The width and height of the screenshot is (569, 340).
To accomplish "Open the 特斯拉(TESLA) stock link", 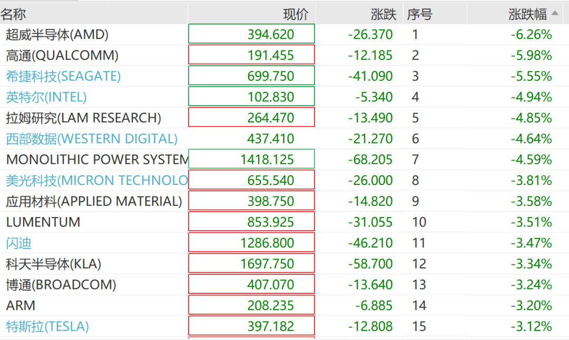I will tap(47, 326).
